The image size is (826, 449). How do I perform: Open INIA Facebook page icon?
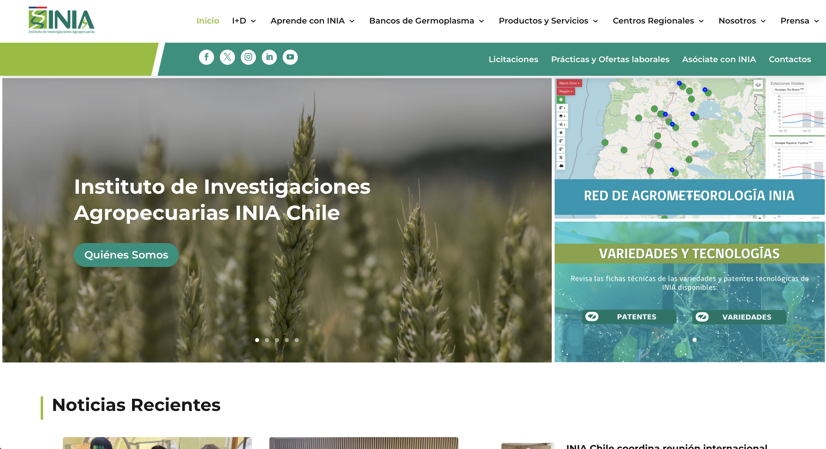(x=206, y=57)
